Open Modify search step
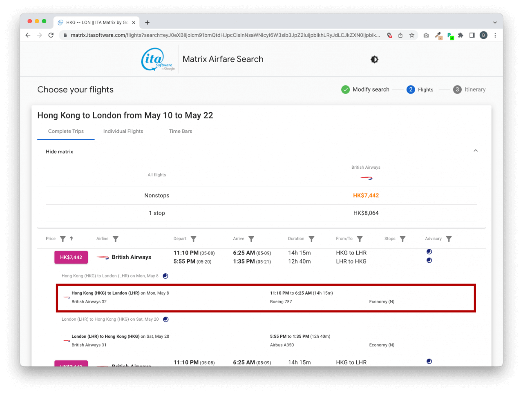 (x=371, y=89)
